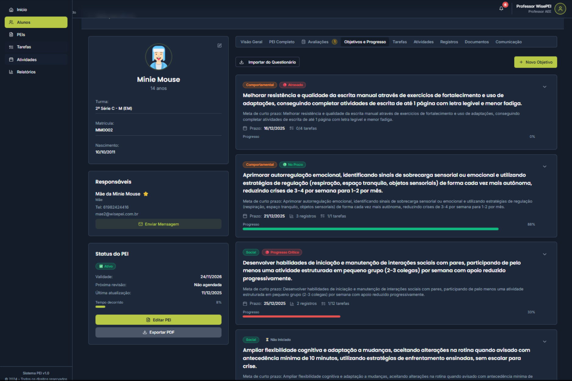This screenshot has width=572, height=381.
Task: Click the PEIs document icon in sidebar
Action: click(11, 35)
